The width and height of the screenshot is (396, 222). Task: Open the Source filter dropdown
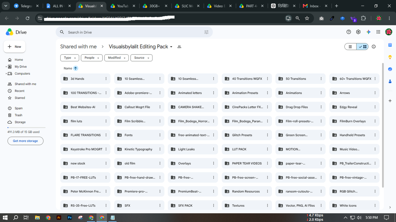pyautogui.click(x=141, y=58)
